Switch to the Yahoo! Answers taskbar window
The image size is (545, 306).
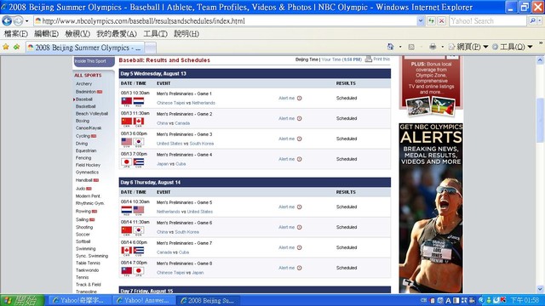(x=144, y=300)
